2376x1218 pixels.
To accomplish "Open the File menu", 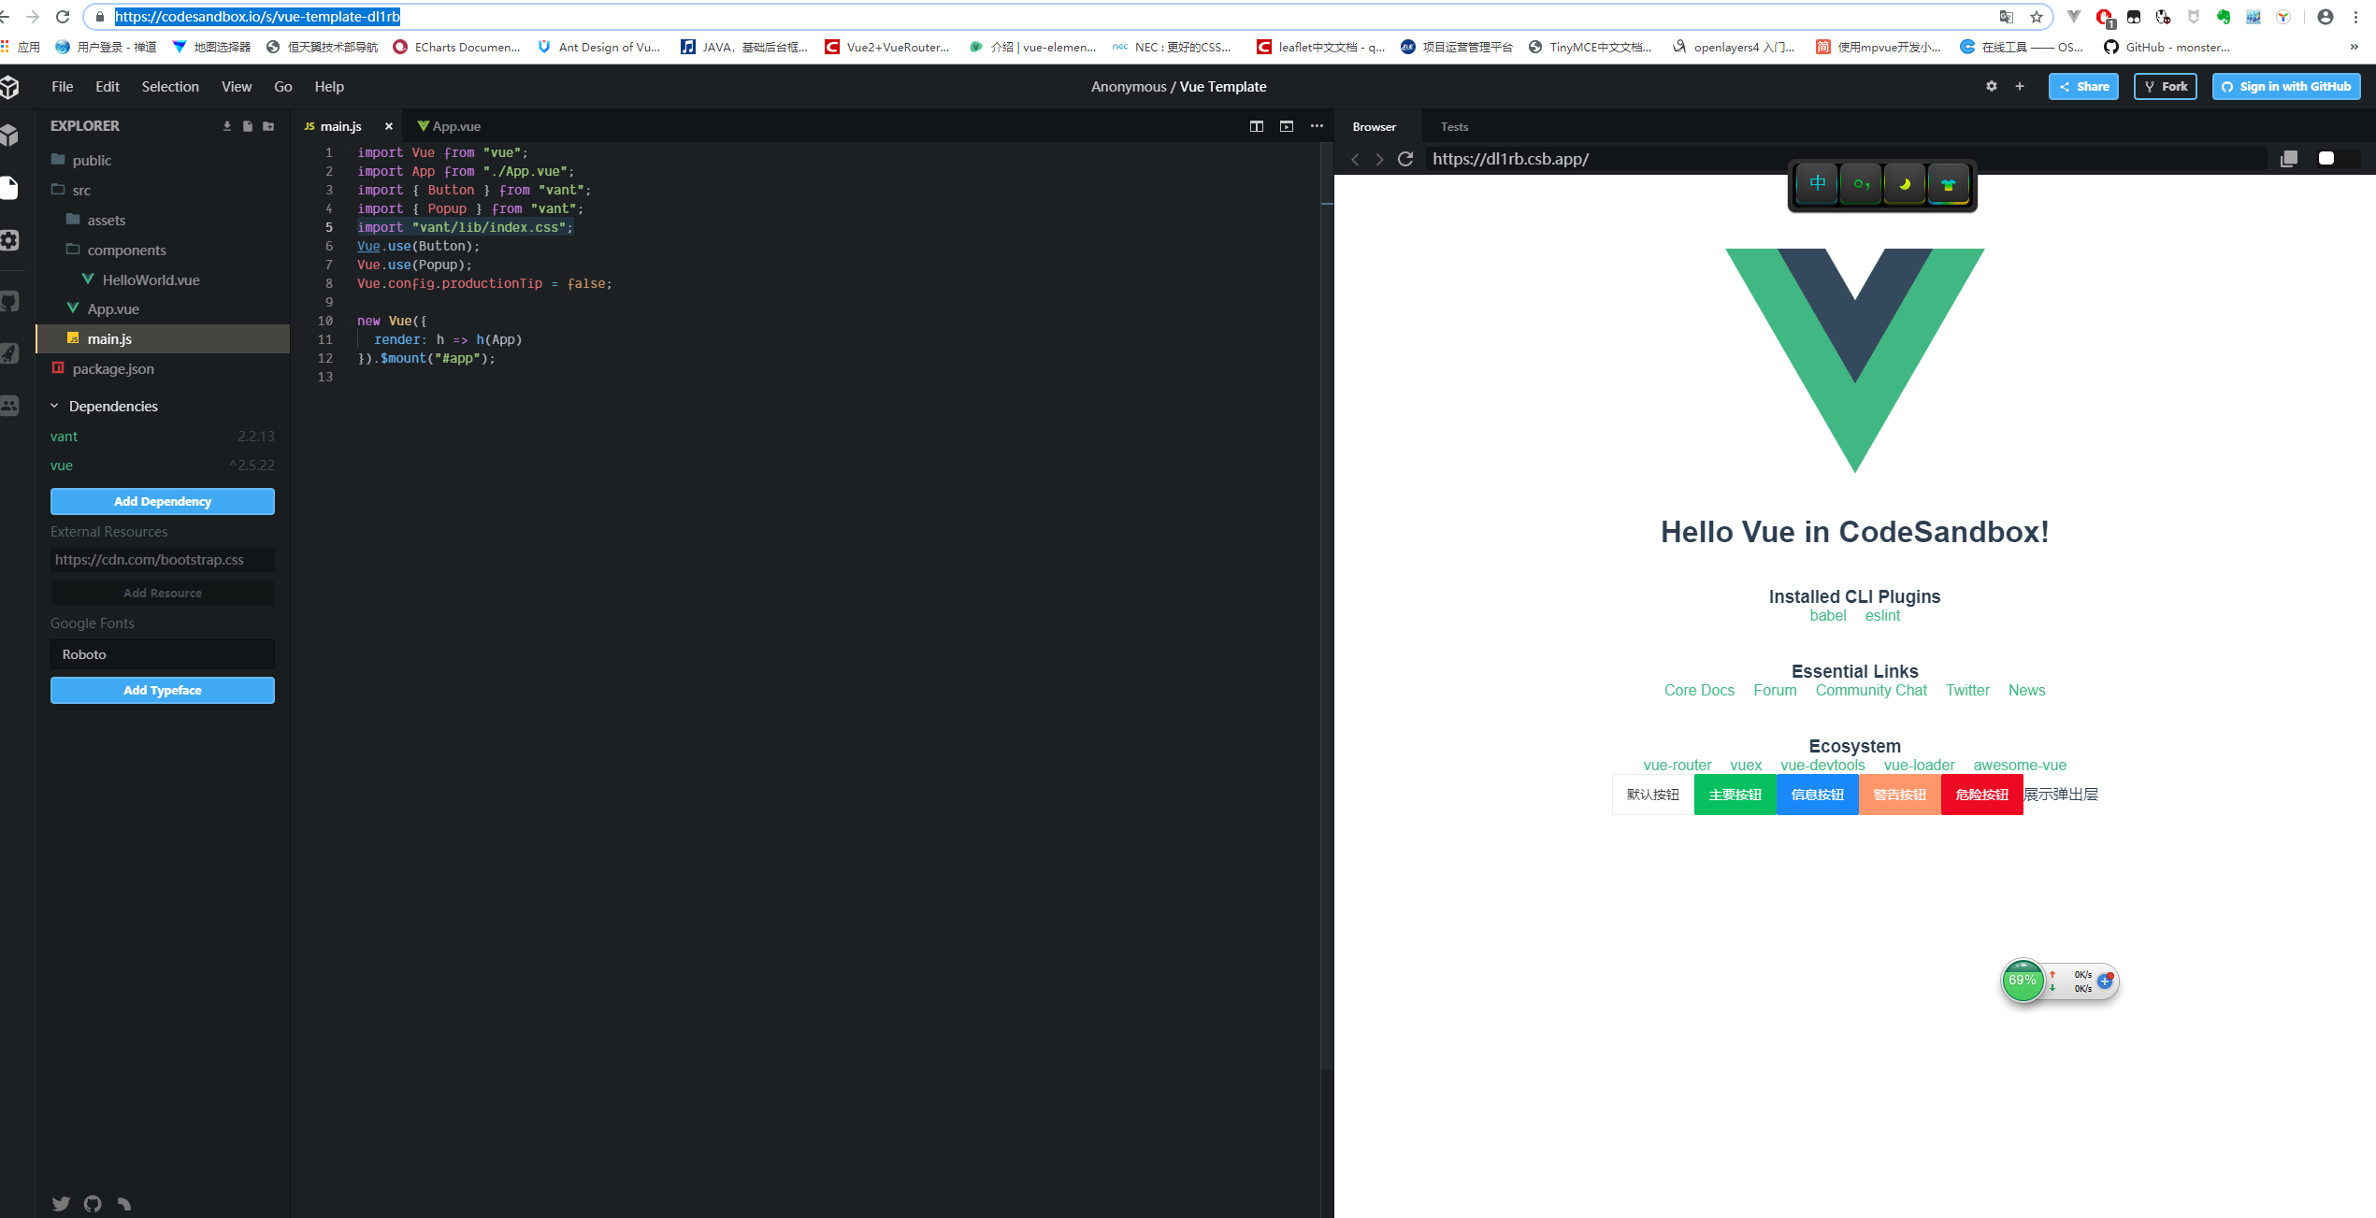I will [62, 86].
